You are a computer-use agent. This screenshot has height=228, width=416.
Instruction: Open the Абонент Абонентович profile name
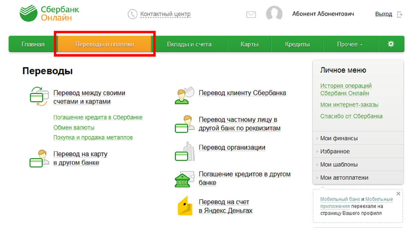click(x=323, y=14)
